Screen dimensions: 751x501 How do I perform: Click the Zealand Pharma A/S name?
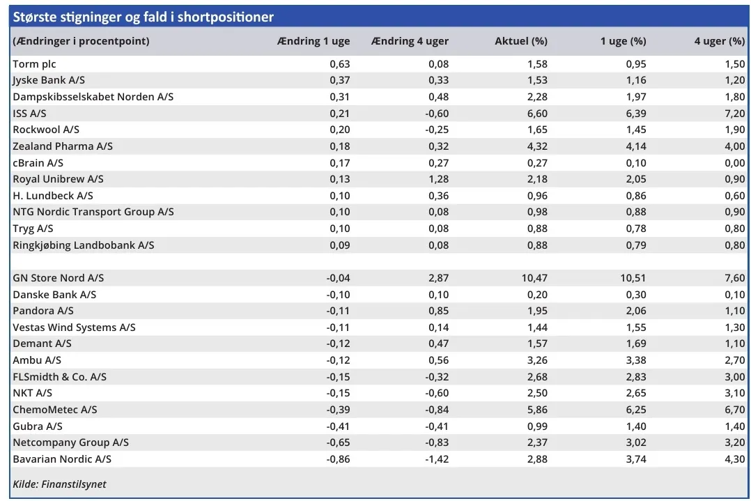click(62, 146)
